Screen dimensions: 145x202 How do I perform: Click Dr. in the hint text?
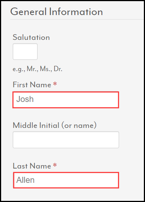tap(58, 69)
